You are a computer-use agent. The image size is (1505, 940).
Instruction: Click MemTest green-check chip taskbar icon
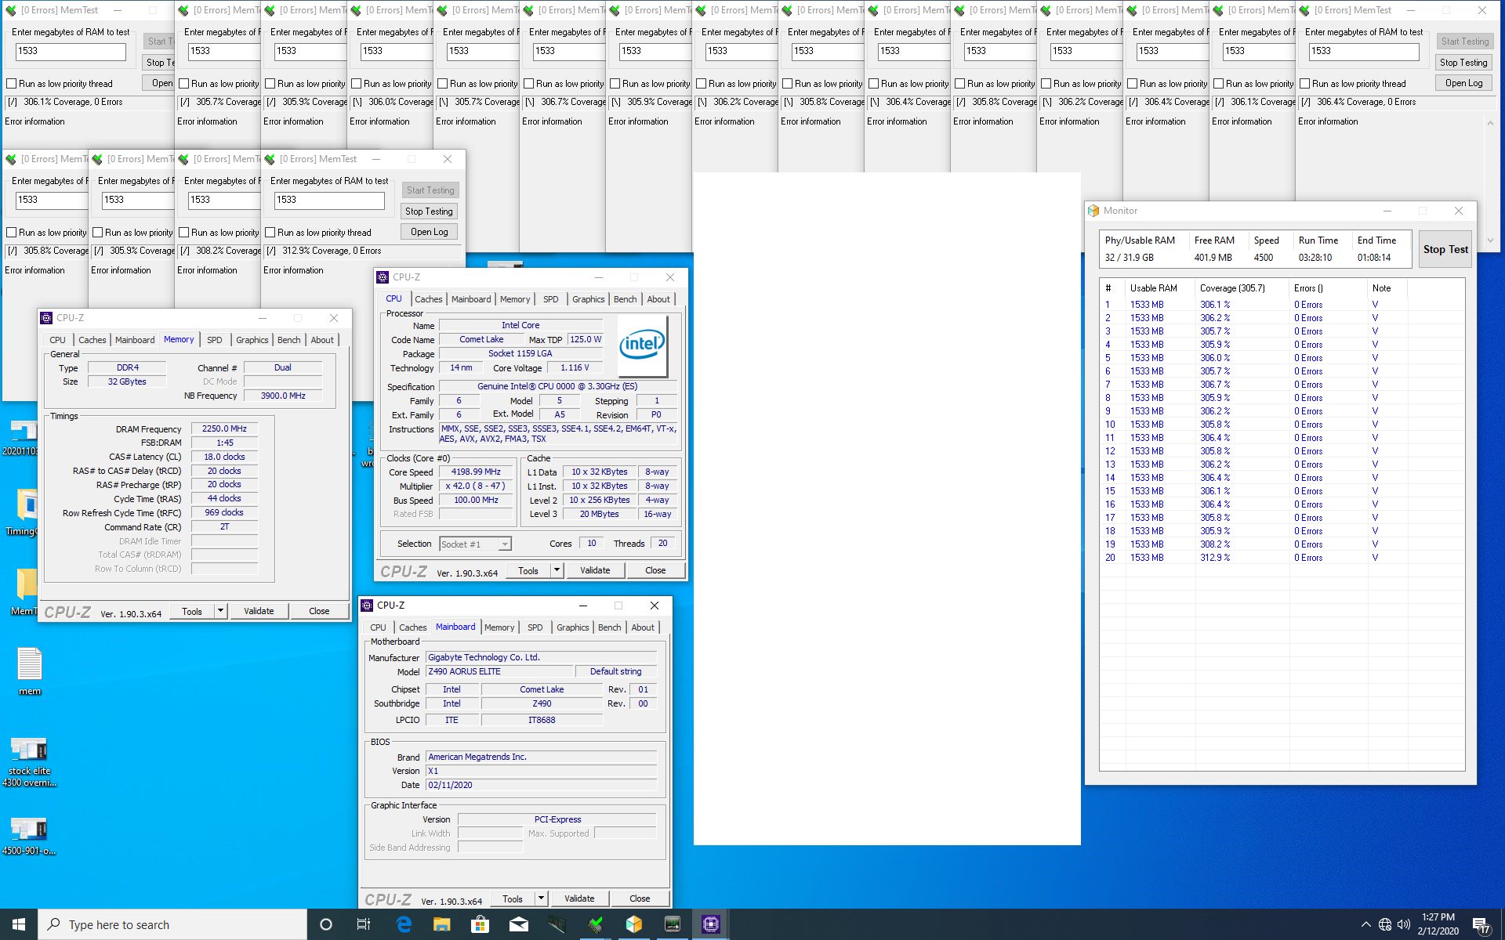pyautogui.click(x=596, y=924)
